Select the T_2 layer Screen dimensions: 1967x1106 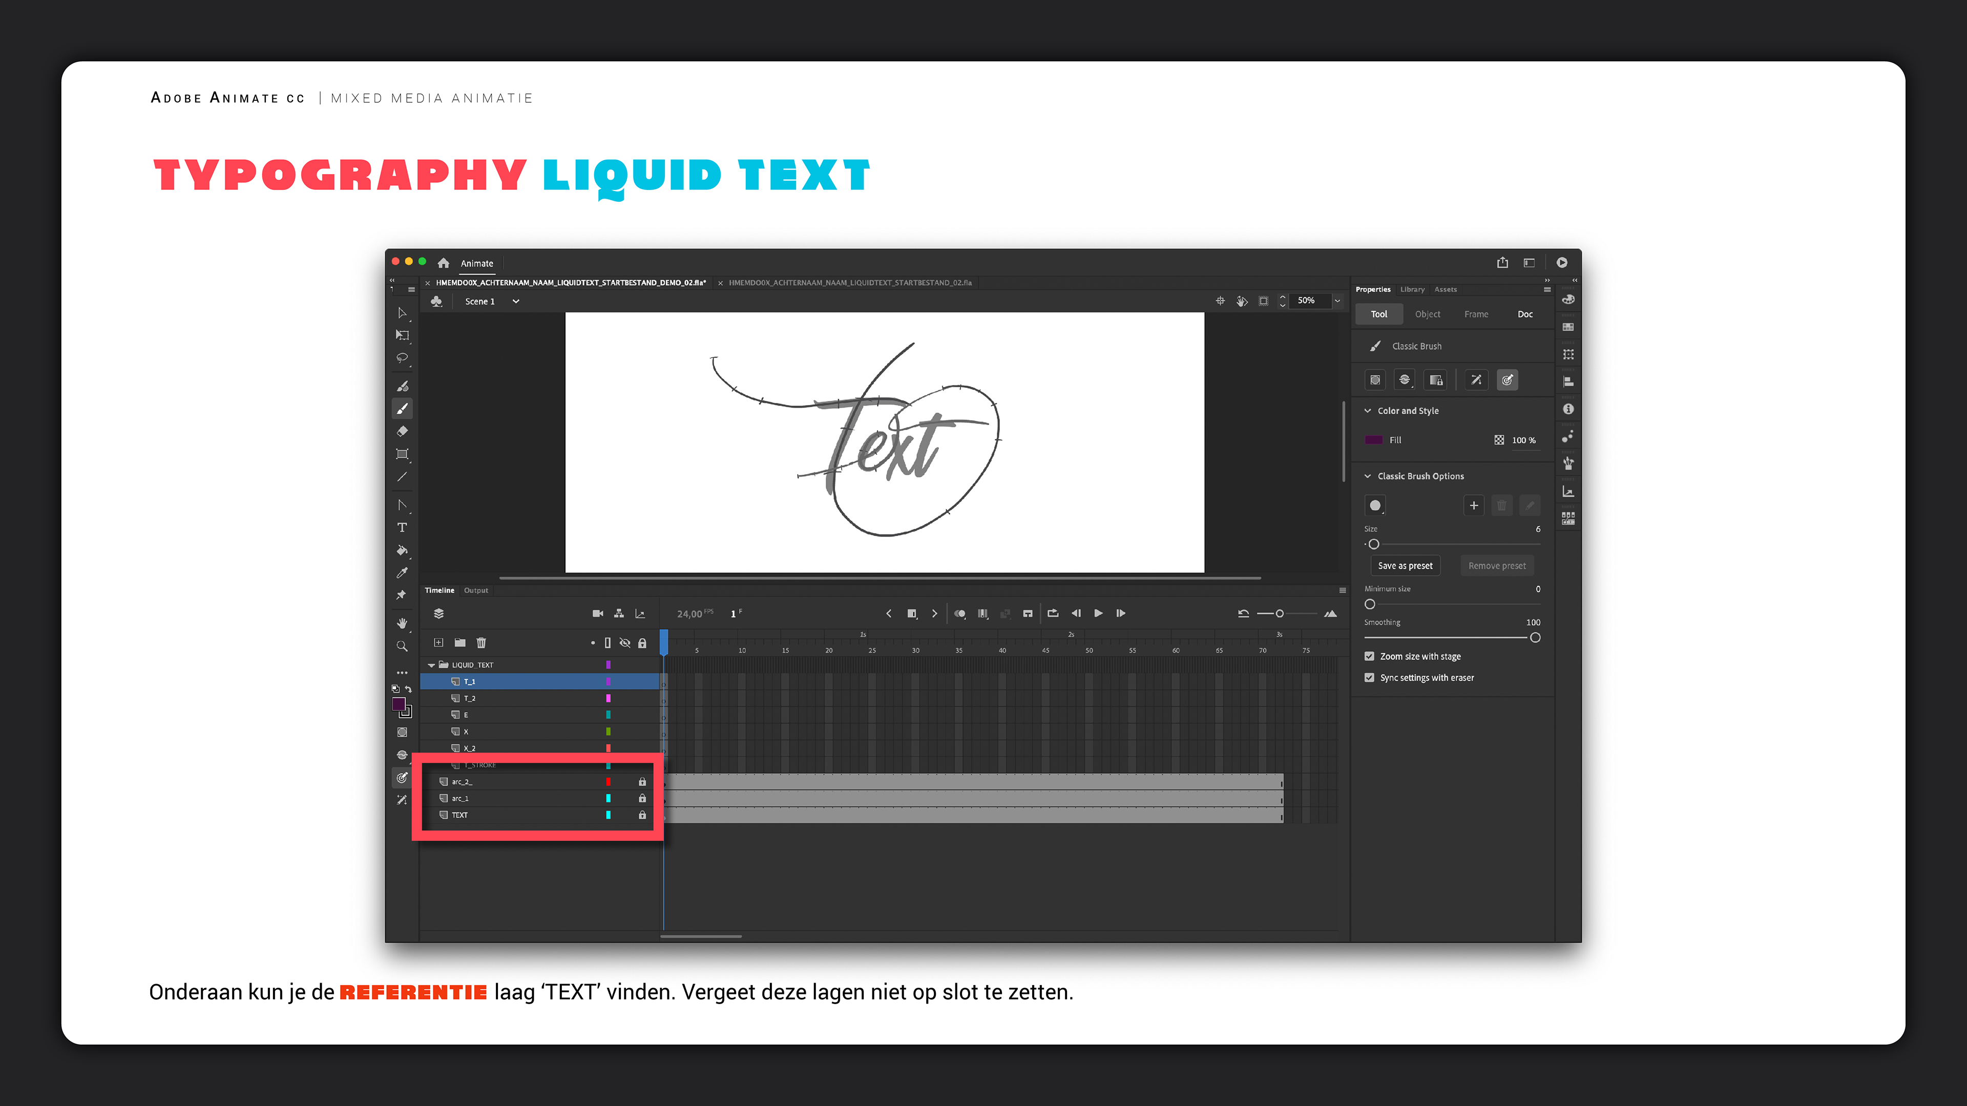470,698
